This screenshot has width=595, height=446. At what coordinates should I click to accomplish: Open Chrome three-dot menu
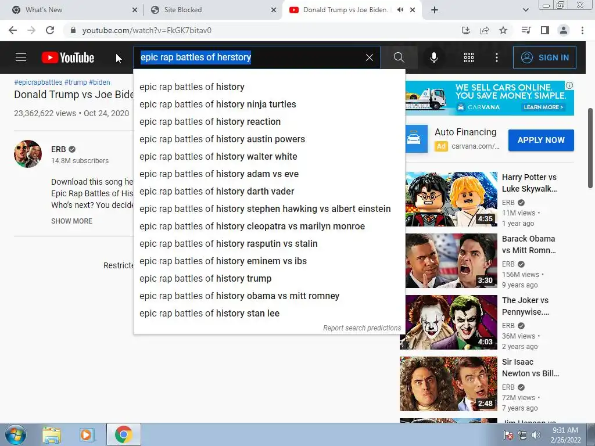click(x=582, y=30)
